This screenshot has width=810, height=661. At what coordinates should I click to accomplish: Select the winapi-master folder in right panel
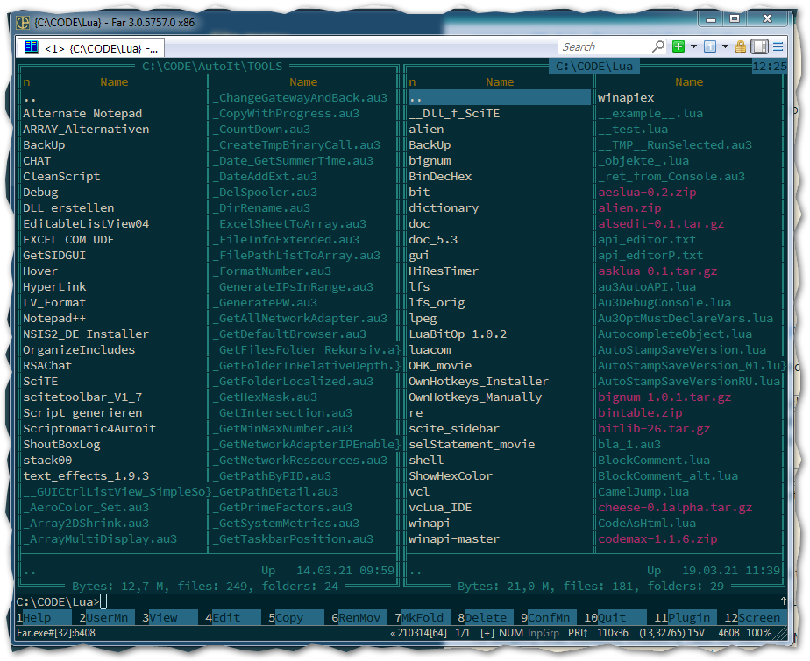coord(453,538)
